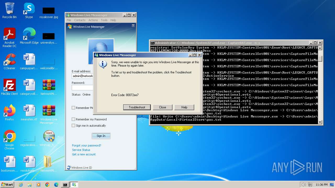Open the Help menu in Messenger

(113, 20)
